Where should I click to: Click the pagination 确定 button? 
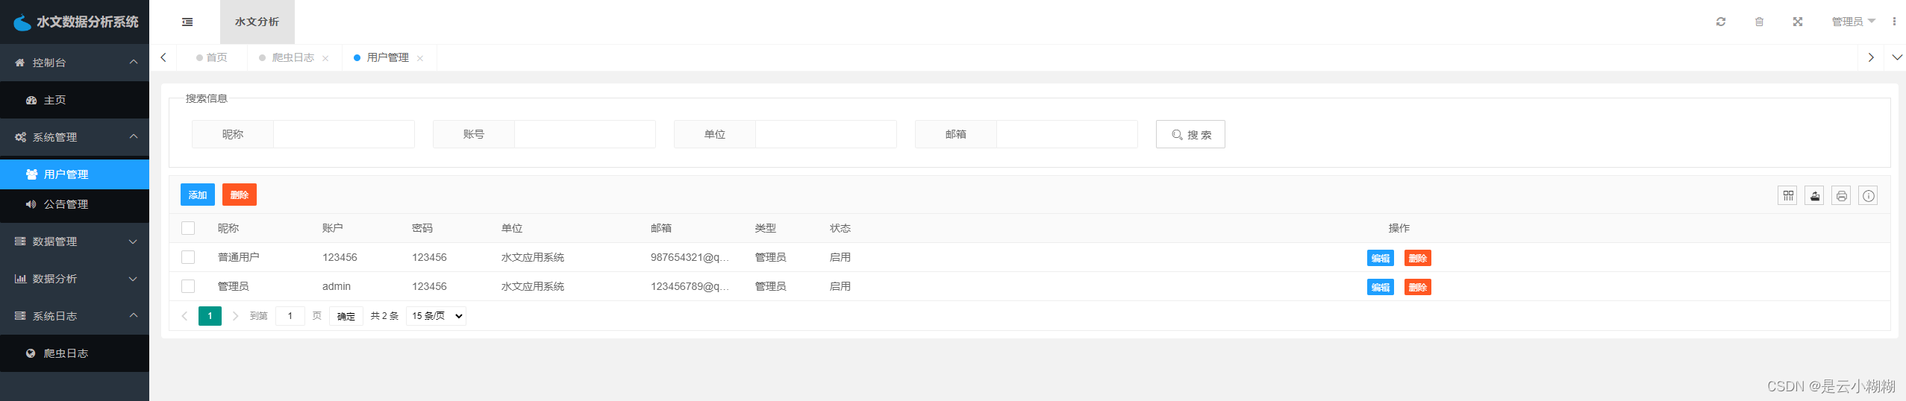pos(346,316)
